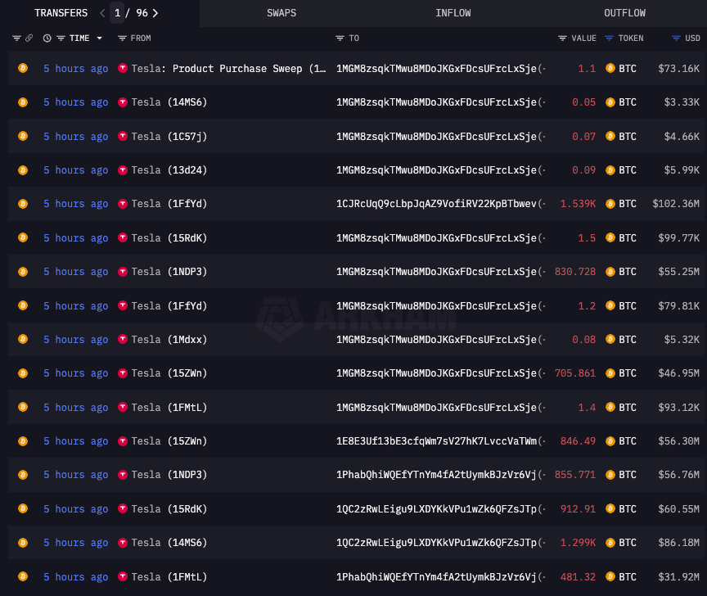Viewport: 707px width, 596px height.
Task: Open '5 hours ago' time in $99.77K row
Action: tap(76, 237)
